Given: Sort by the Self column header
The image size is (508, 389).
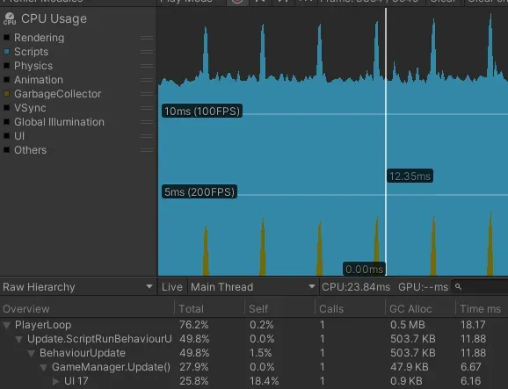Looking at the screenshot, I should coord(279,309).
